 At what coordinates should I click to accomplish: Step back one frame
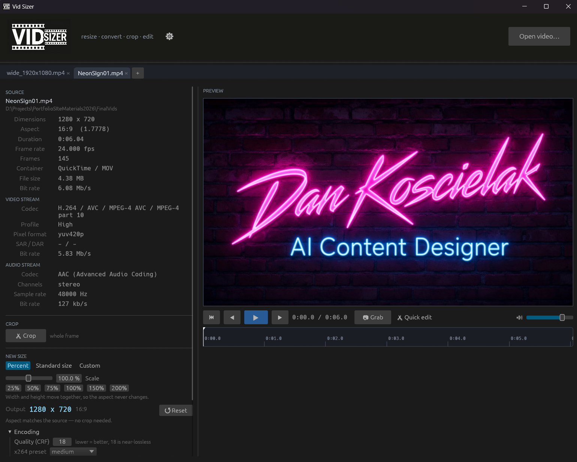pyautogui.click(x=232, y=317)
